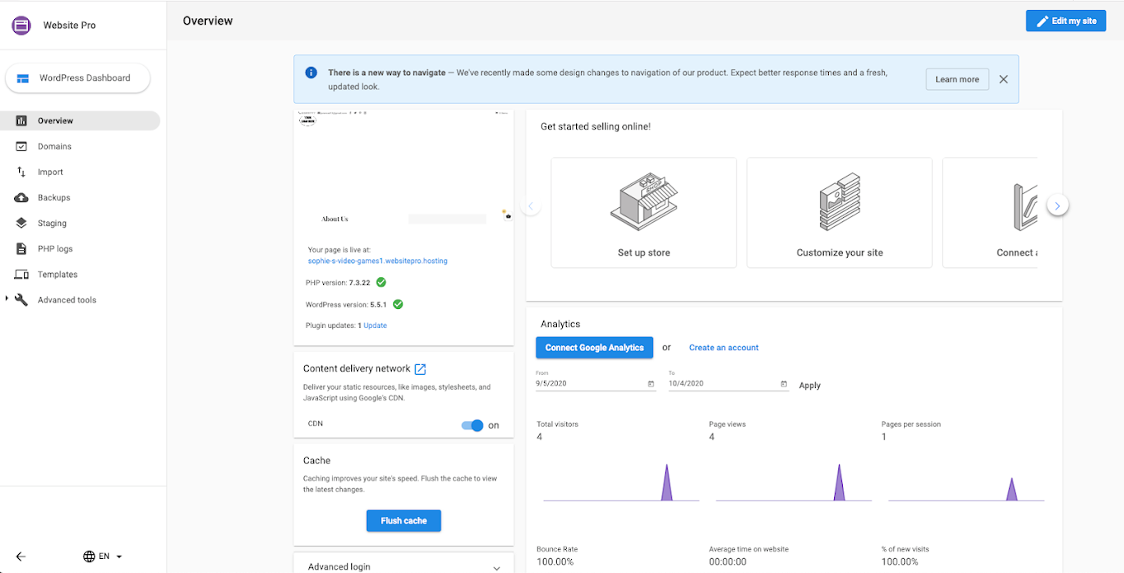The height and width of the screenshot is (573, 1124).
Task: Expand the Advanced login section
Action: (x=403, y=566)
